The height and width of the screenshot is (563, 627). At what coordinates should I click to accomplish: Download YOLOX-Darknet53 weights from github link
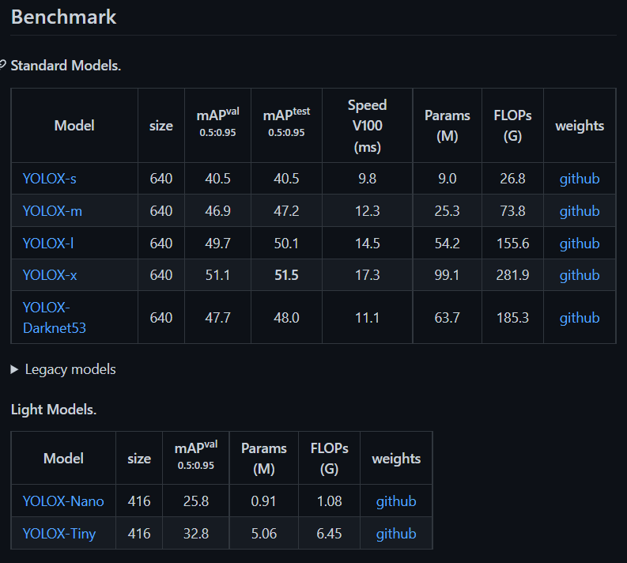(580, 318)
